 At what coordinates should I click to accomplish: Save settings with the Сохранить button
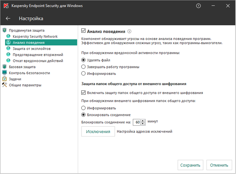click(190, 165)
